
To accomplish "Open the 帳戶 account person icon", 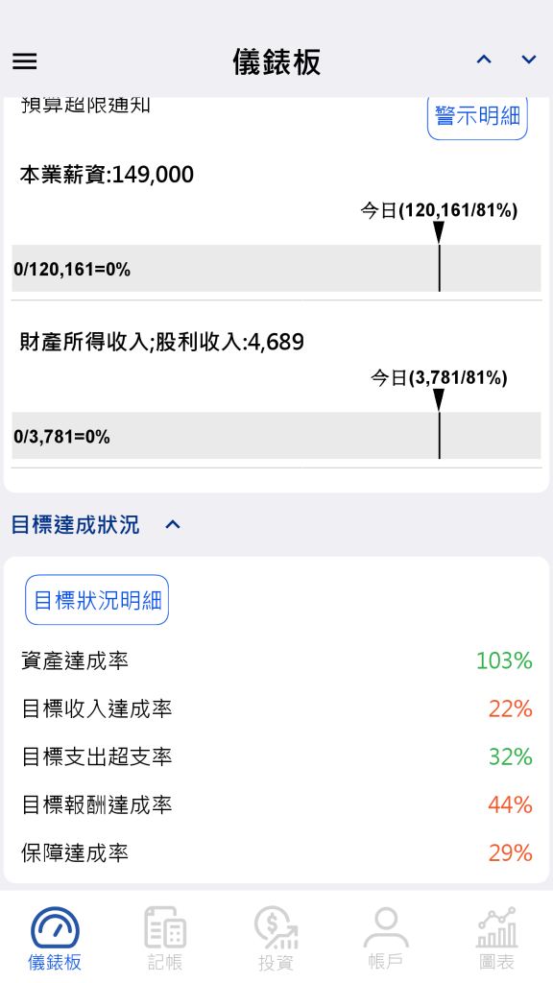I will pyautogui.click(x=386, y=928).
